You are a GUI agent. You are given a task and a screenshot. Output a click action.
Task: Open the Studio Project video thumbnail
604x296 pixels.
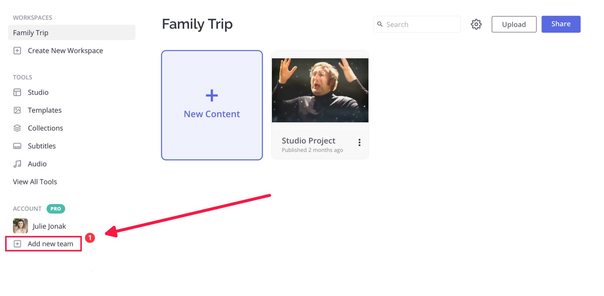coord(320,90)
